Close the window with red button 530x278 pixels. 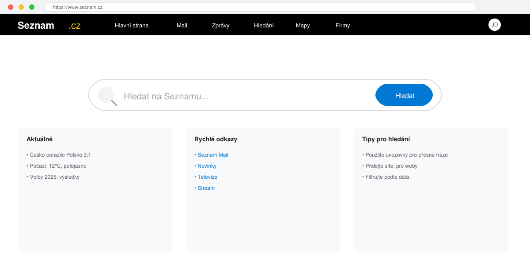click(11, 7)
